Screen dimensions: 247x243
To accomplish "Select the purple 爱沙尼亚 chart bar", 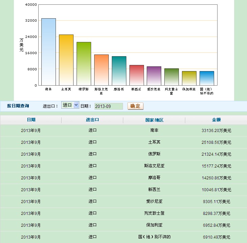I will click(154, 76).
